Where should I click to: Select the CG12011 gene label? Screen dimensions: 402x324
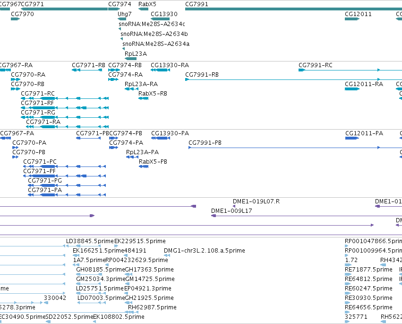358,14
